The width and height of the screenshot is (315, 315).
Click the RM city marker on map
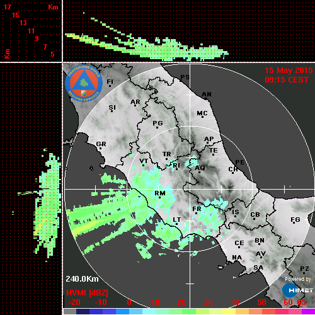coord(160,198)
